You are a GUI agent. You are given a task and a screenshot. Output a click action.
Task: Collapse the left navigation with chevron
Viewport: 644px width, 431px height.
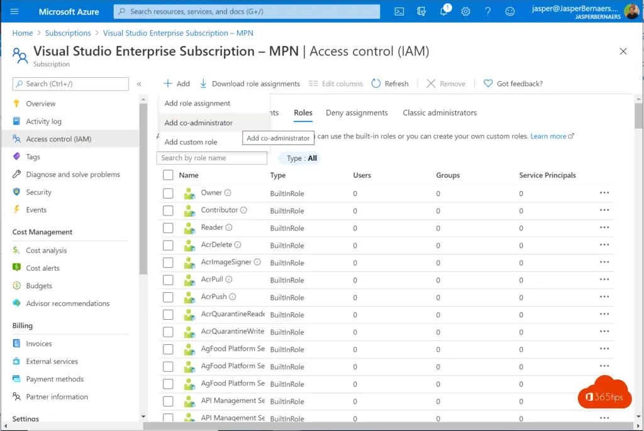(x=139, y=84)
